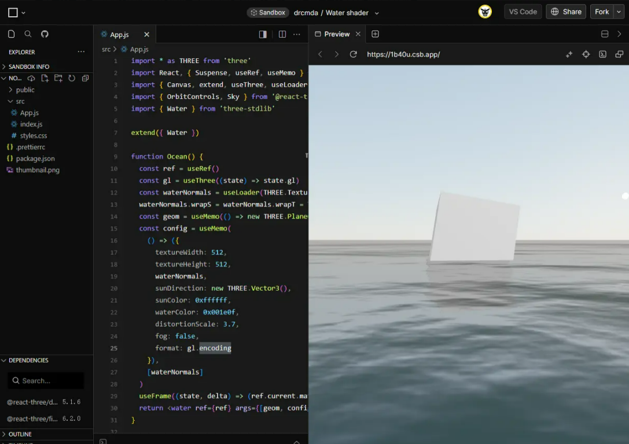Open the Explorer more actions menu
This screenshot has width=629, height=444.
(81, 51)
